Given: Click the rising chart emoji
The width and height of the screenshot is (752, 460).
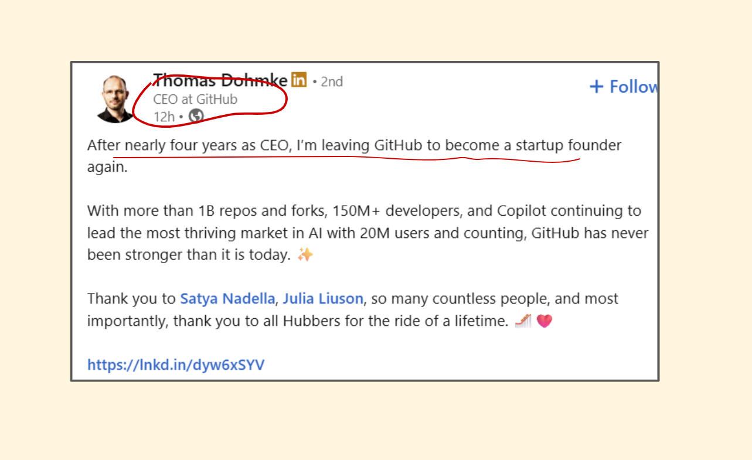Looking at the screenshot, I should pyautogui.click(x=523, y=321).
